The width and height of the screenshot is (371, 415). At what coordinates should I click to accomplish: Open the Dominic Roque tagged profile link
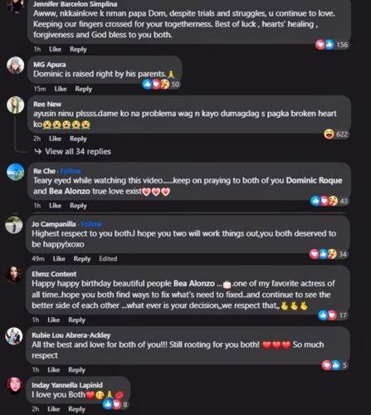[314, 180]
